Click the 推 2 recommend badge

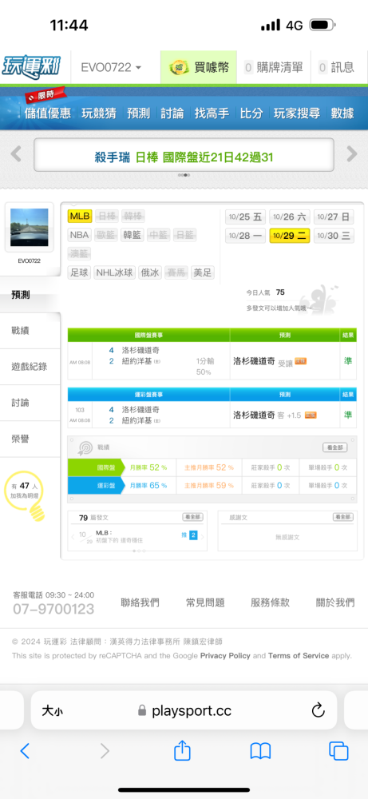pyautogui.click(x=189, y=535)
